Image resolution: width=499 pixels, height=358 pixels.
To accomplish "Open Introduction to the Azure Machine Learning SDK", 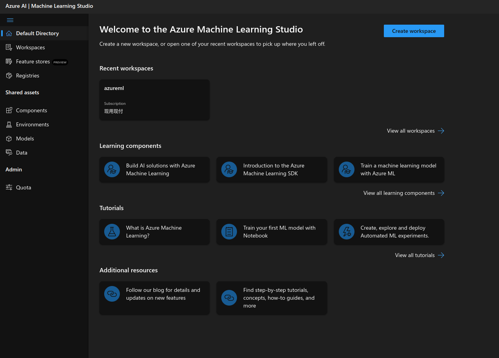I will 271,169.
